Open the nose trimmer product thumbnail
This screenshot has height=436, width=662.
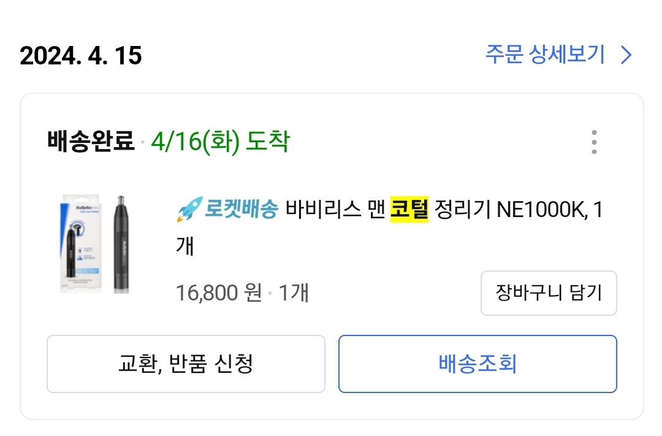click(98, 244)
